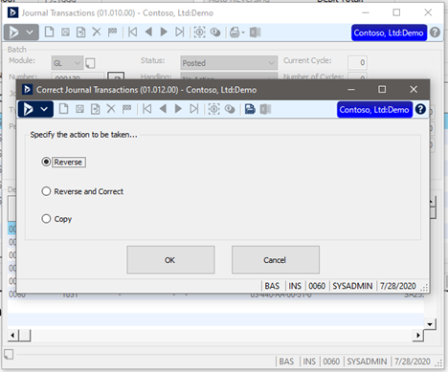Click Cancel in Correct Journal dialog
Image resolution: width=448 pixels, height=372 pixels.
[276, 260]
